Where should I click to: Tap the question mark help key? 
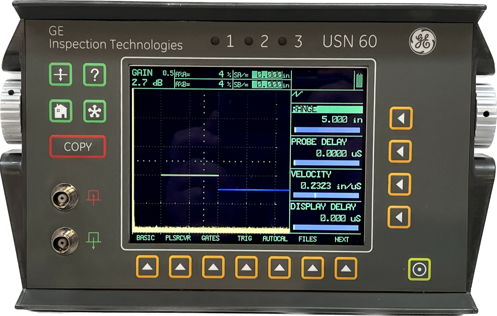(x=94, y=74)
